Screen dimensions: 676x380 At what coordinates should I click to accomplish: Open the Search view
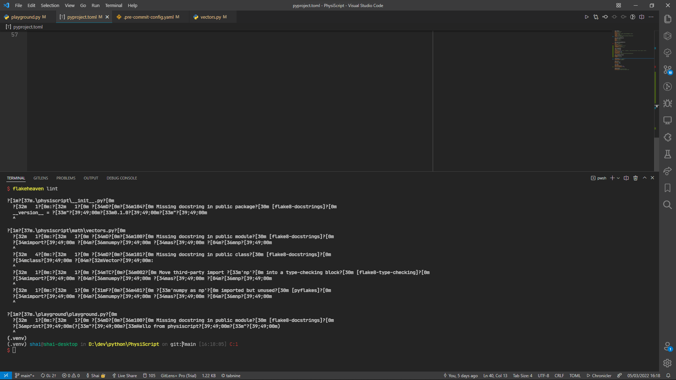click(x=668, y=205)
